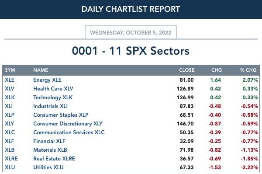This screenshot has height=174, width=262.
Task: Click the XLRE symbol link
Action: coord(11,158)
